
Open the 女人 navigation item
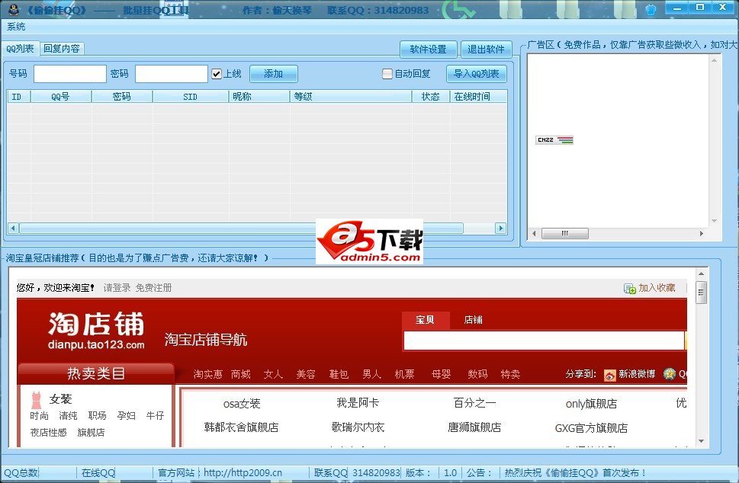coord(273,374)
